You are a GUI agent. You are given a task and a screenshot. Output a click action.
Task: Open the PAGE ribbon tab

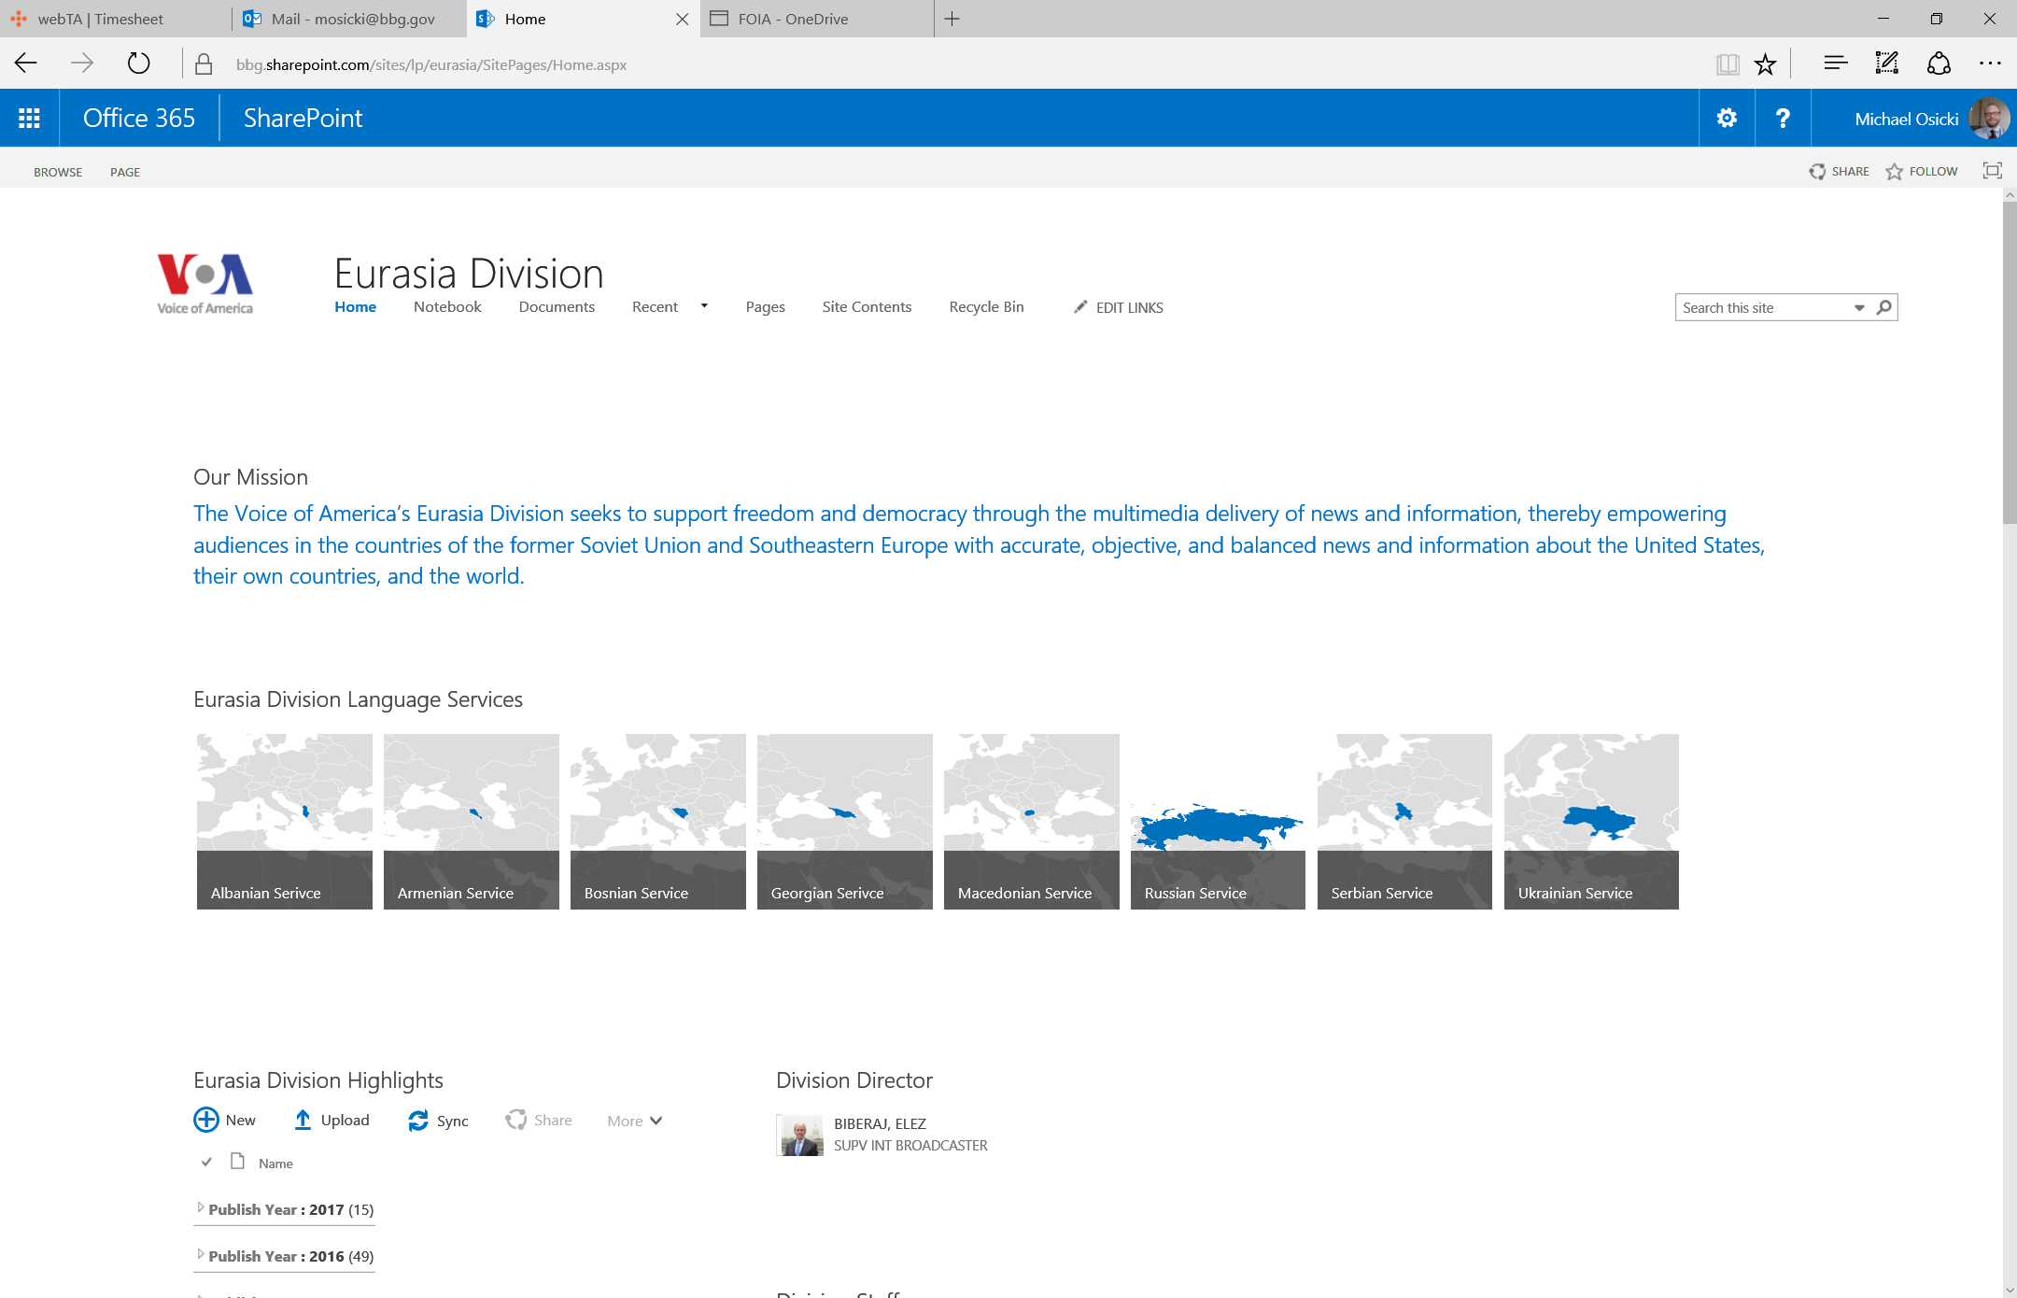pos(125,172)
